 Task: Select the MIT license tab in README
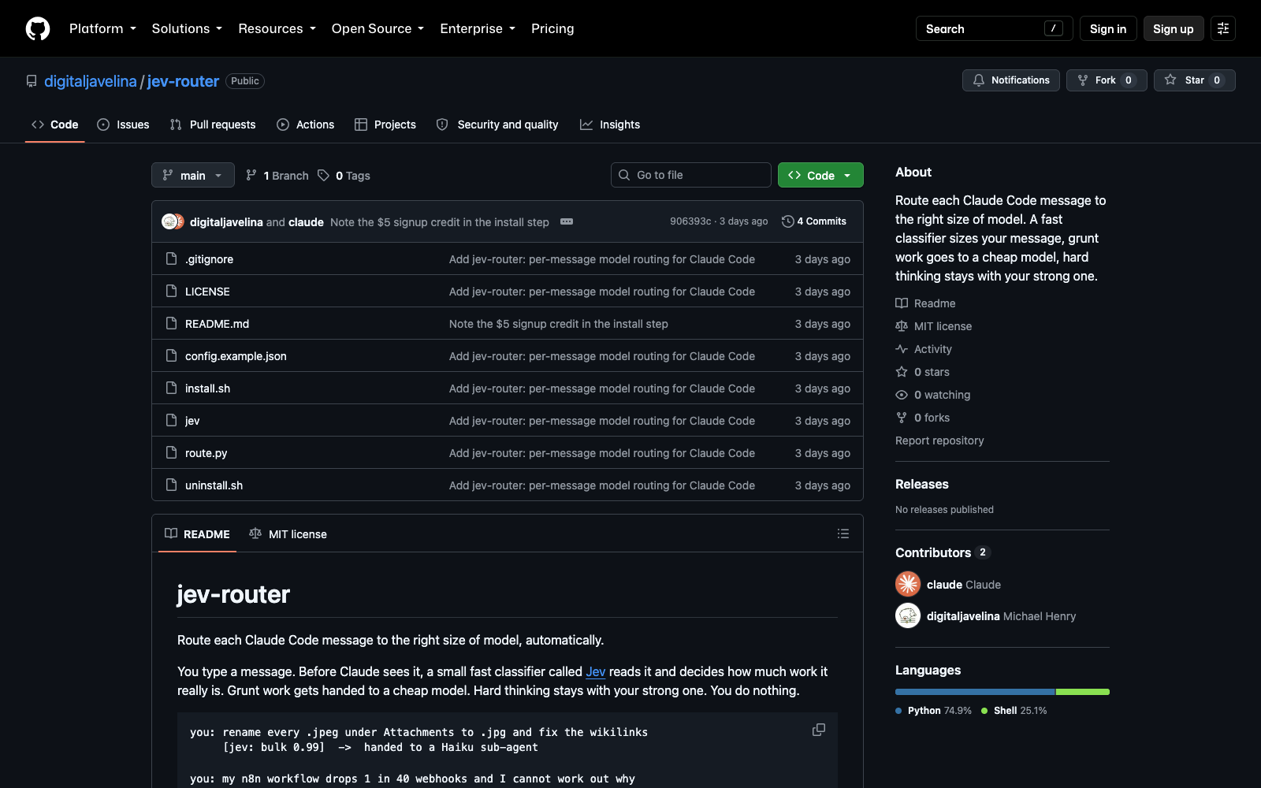tap(288, 534)
